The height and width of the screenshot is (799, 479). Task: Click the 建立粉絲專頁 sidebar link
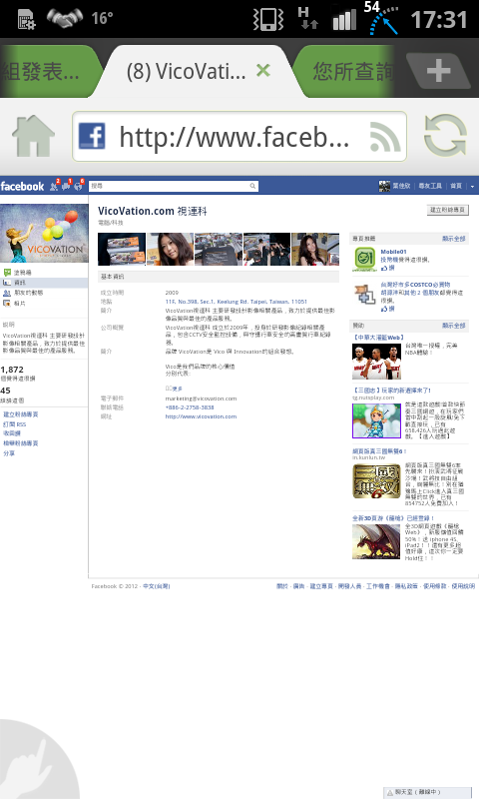point(20,414)
